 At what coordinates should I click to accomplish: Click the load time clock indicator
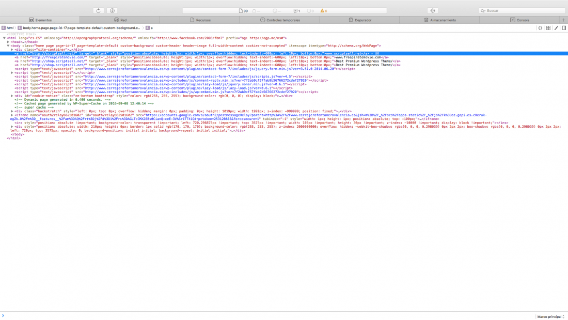277,11
